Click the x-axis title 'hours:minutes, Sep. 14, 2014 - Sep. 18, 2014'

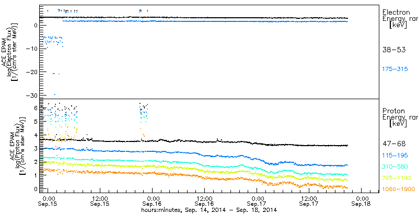[209, 210]
